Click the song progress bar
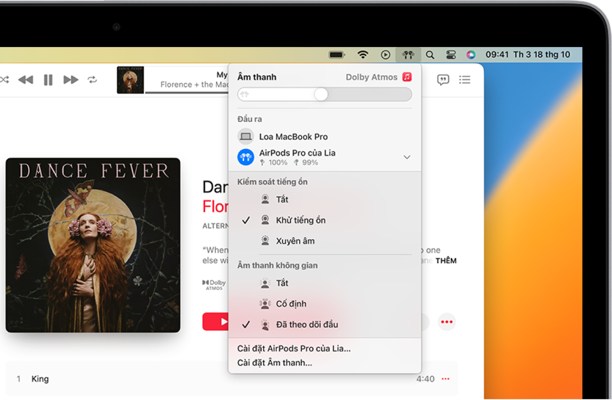Image resolution: width=612 pixels, height=400 pixels. click(186, 93)
